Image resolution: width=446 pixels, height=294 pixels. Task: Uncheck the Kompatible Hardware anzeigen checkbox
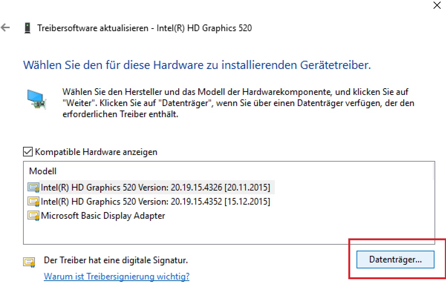click(28, 152)
